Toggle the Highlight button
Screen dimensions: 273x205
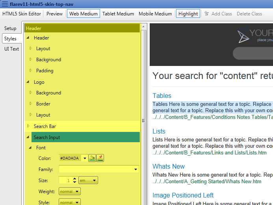point(188,14)
